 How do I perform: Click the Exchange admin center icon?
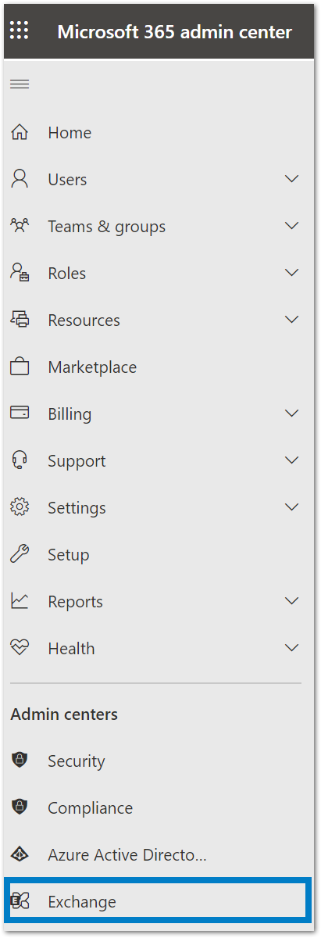tap(20, 901)
